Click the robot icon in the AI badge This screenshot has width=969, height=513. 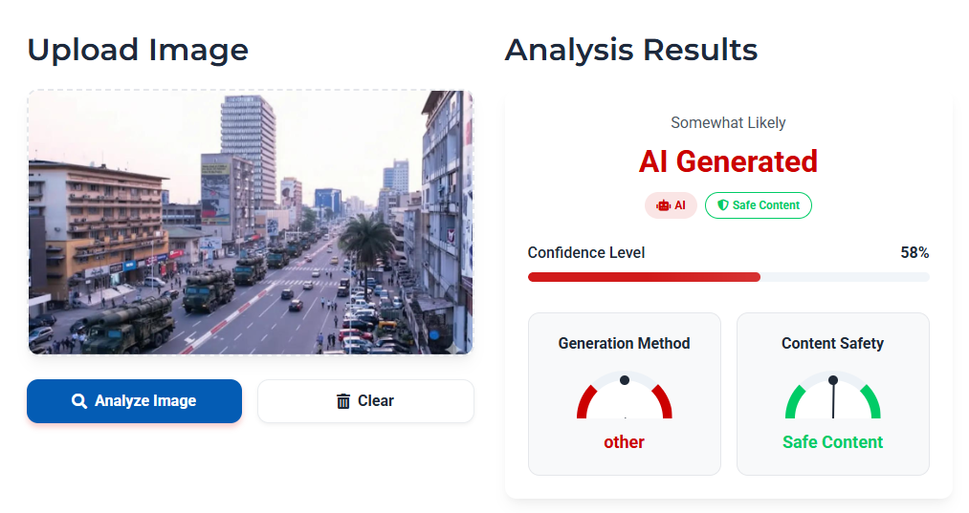(x=663, y=205)
